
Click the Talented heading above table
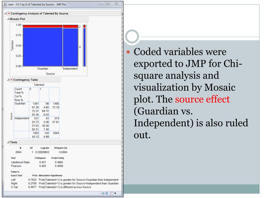39,85
